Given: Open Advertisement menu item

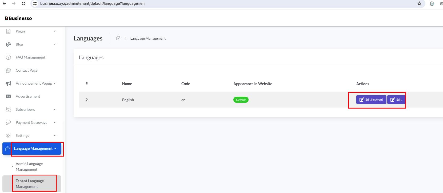Looking at the screenshot, I should click(x=28, y=96).
